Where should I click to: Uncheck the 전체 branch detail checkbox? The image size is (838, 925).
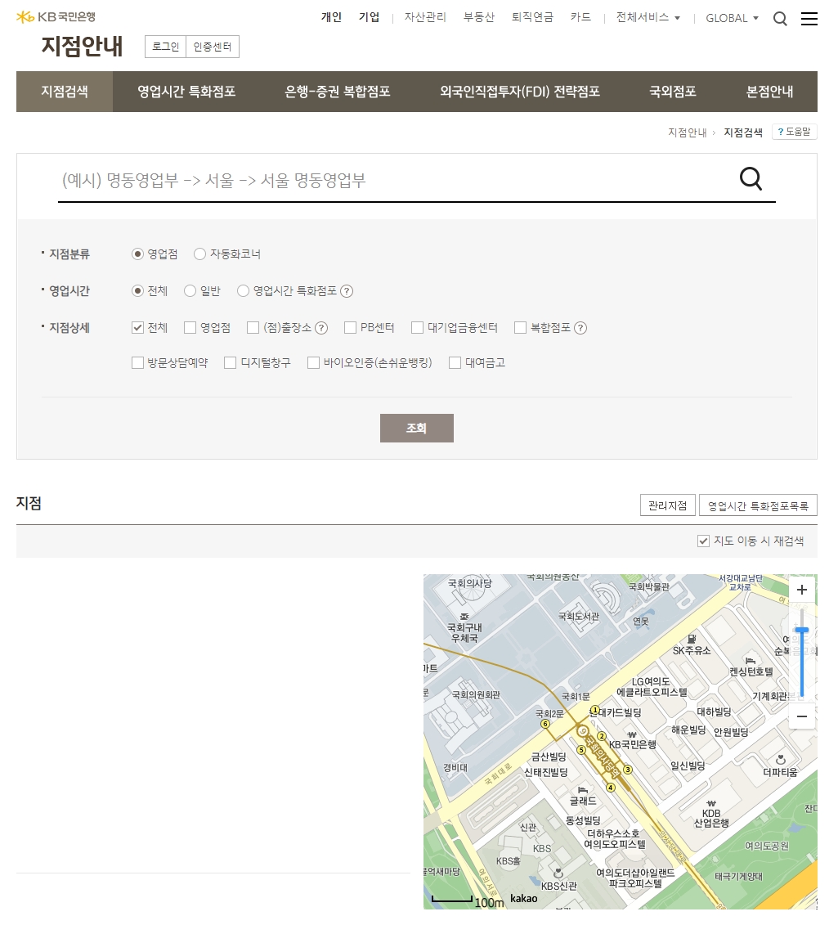[x=137, y=328]
